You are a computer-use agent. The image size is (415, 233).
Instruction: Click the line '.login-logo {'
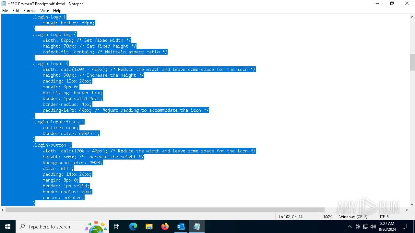click(49, 17)
